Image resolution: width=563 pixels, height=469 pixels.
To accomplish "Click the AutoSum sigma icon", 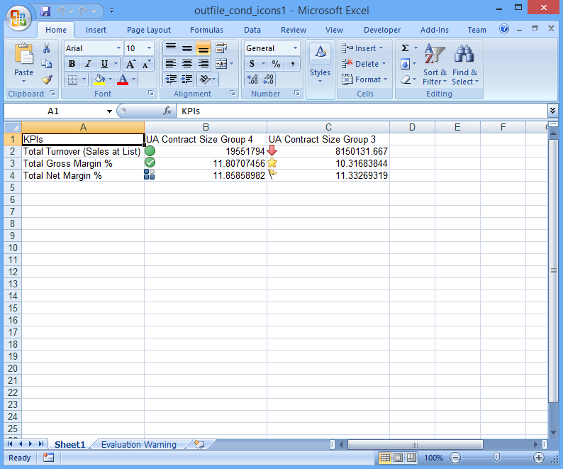I will (x=405, y=48).
